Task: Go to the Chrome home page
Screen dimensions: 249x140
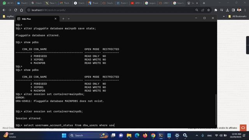Action: point(21,10)
